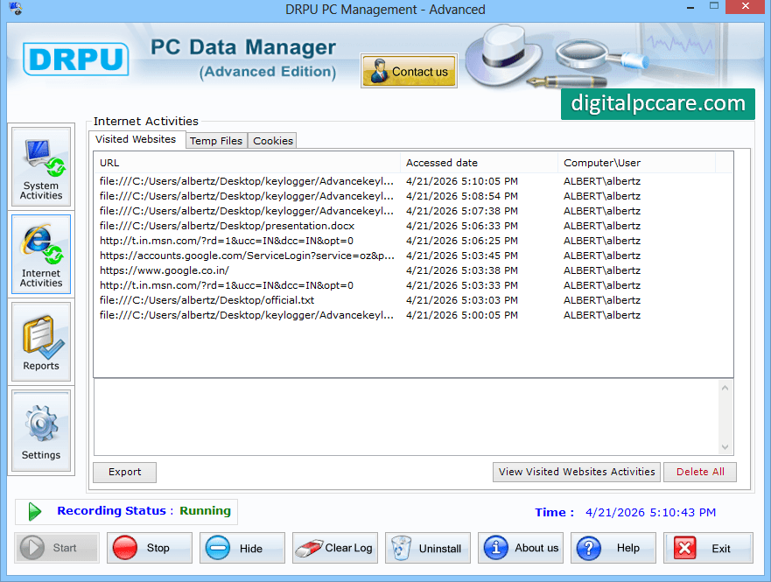Switch to Cookies tab
This screenshot has width=771, height=582.
[273, 141]
